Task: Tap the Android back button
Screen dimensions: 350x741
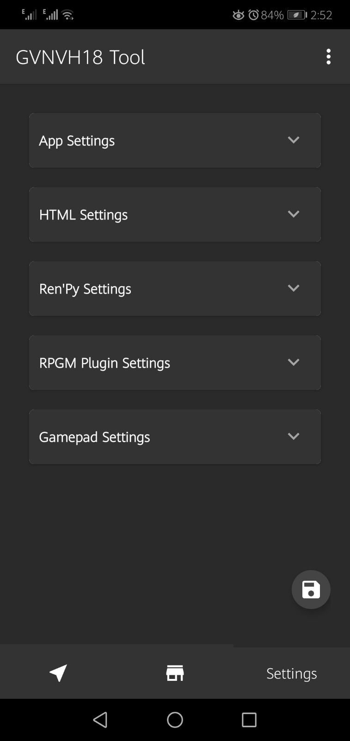Action: [x=100, y=720]
